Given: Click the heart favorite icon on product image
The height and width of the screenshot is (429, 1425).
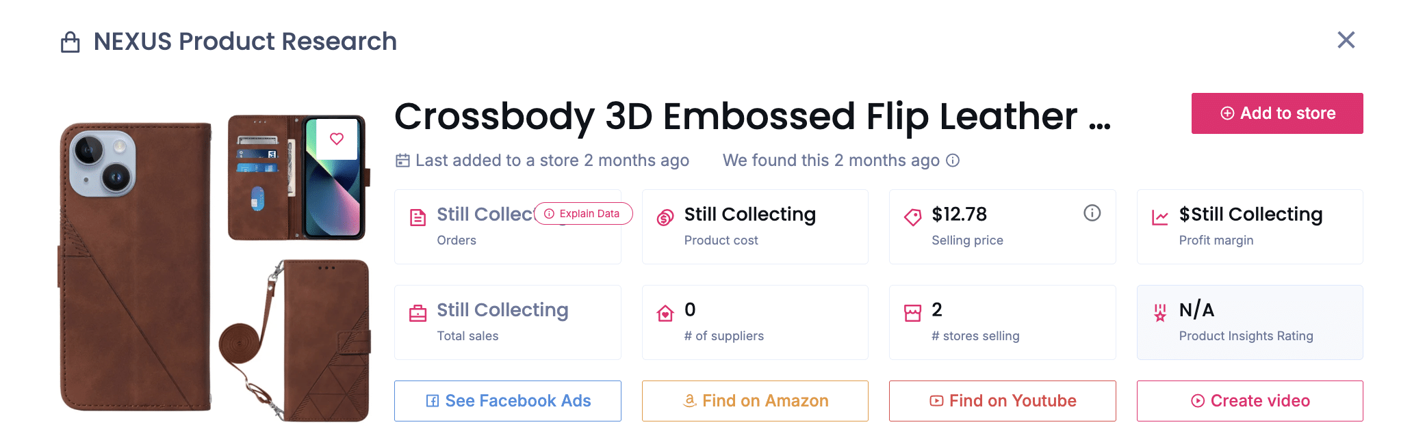Looking at the screenshot, I should click(337, 139).
